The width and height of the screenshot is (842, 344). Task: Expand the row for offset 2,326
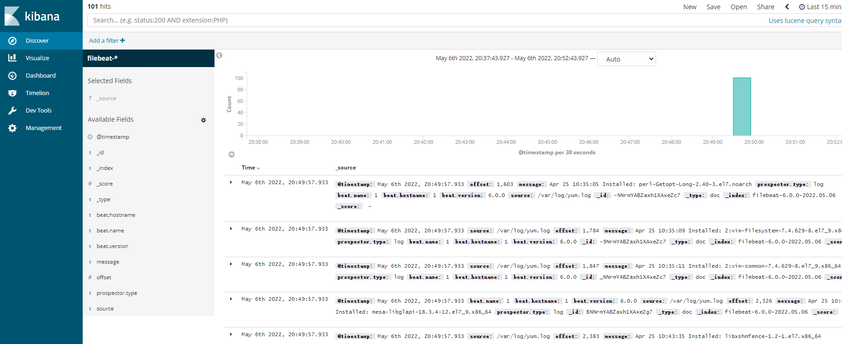(x=231, y=299)
